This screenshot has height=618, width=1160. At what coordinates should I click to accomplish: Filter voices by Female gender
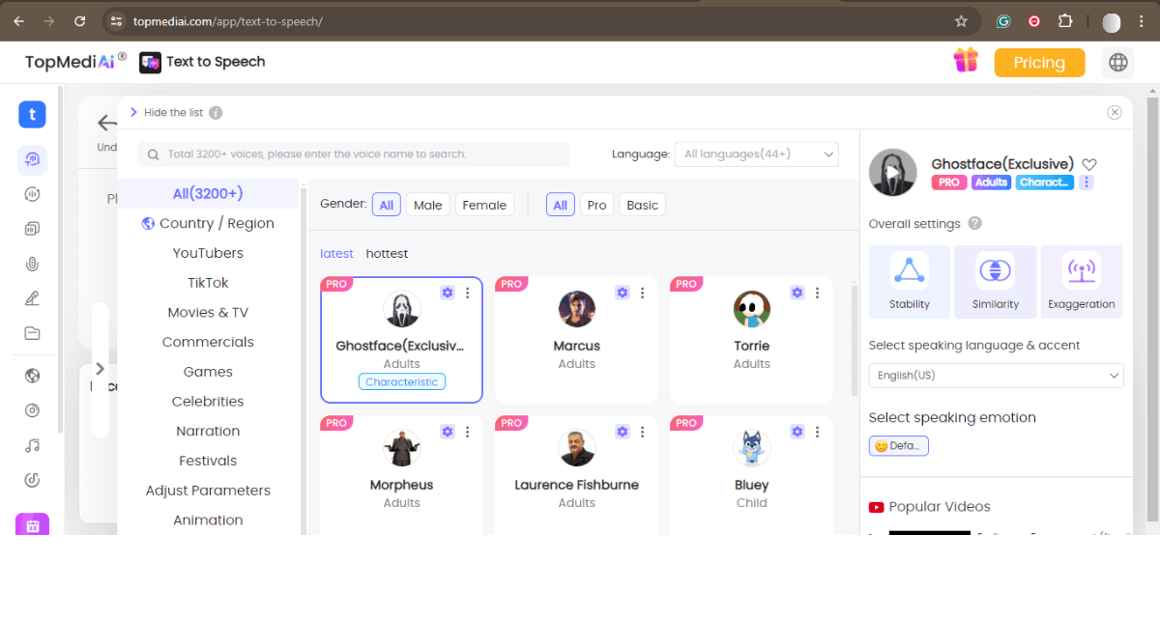coord(484,205)
